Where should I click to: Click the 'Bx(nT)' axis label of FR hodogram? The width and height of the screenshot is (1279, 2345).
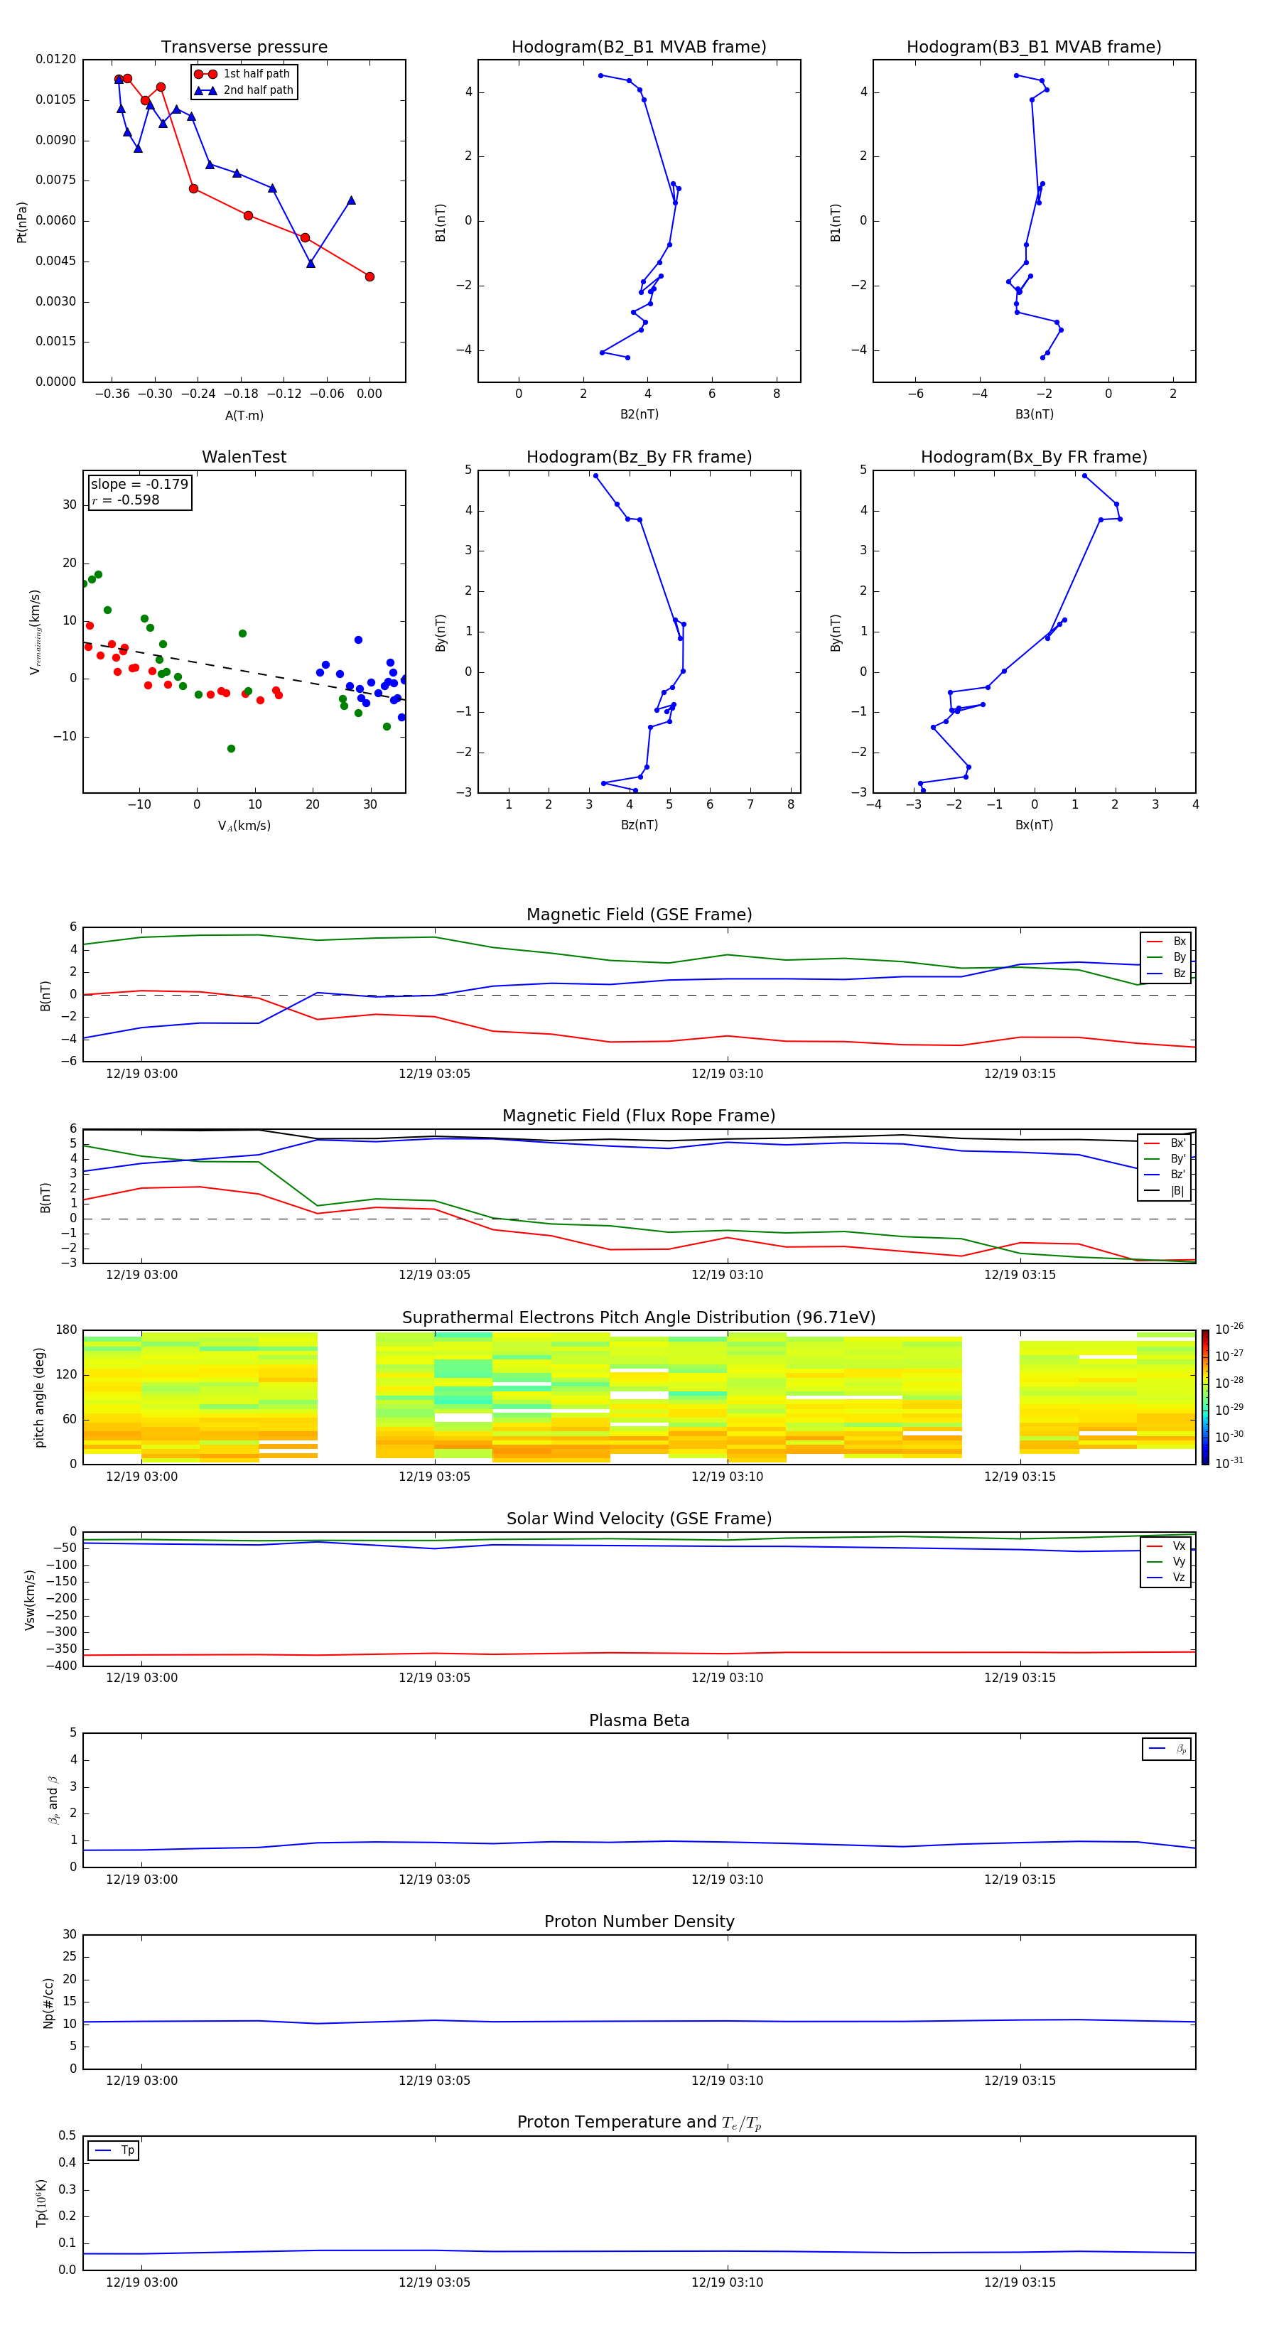tap(1034, 825)
